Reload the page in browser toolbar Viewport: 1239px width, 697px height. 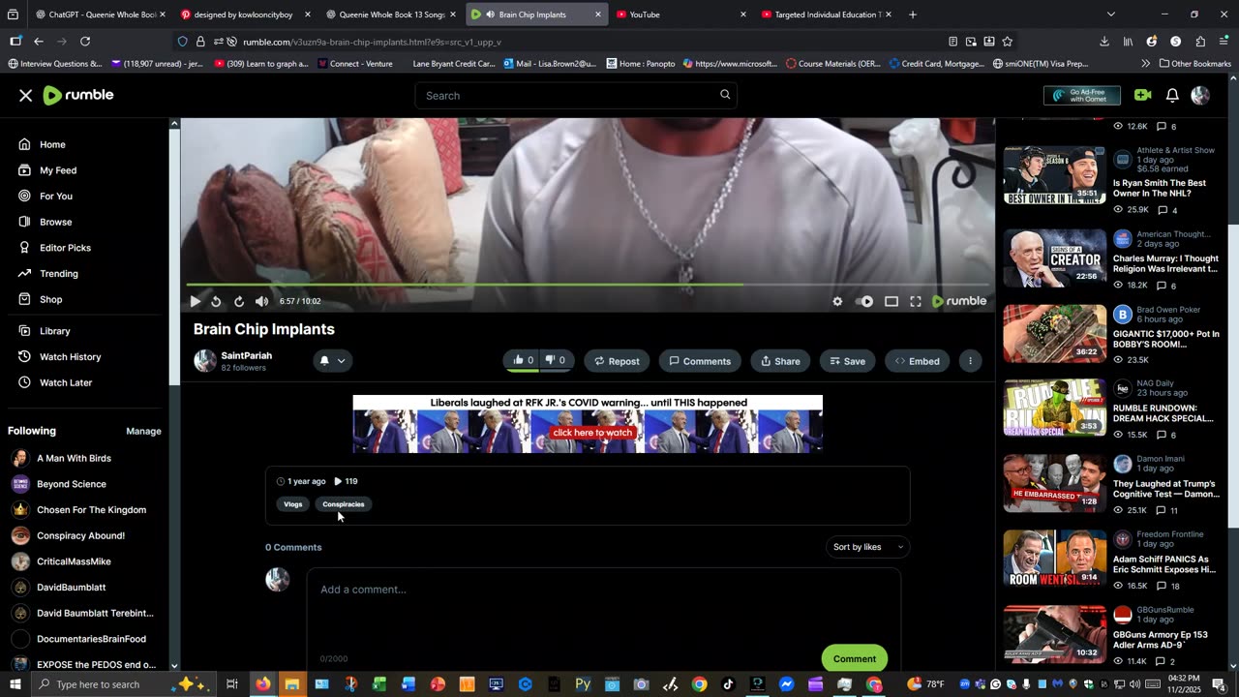tap(85, 42)
